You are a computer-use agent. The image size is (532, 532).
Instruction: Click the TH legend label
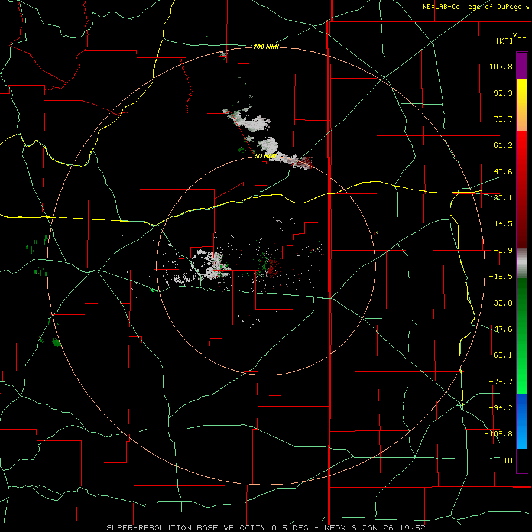[508, 460]
